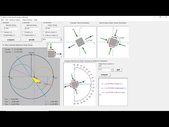The width and height of the screenshot is (169, 127).
Task: Click the Details button
Action: pos(32,40)
